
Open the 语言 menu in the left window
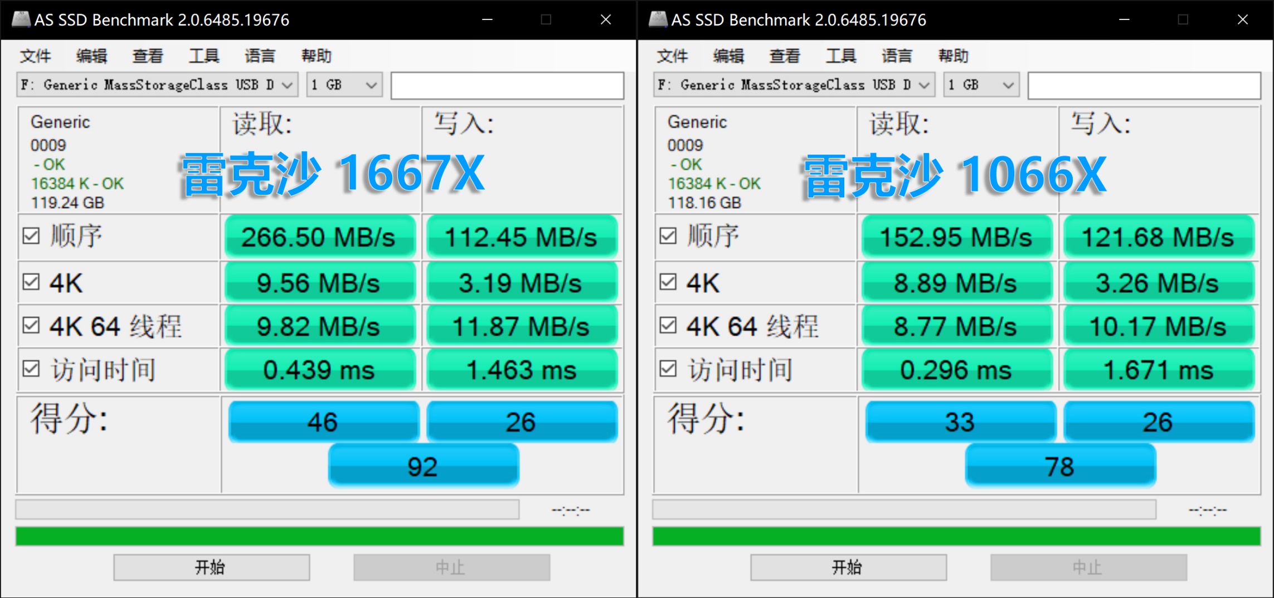(260, 56)
